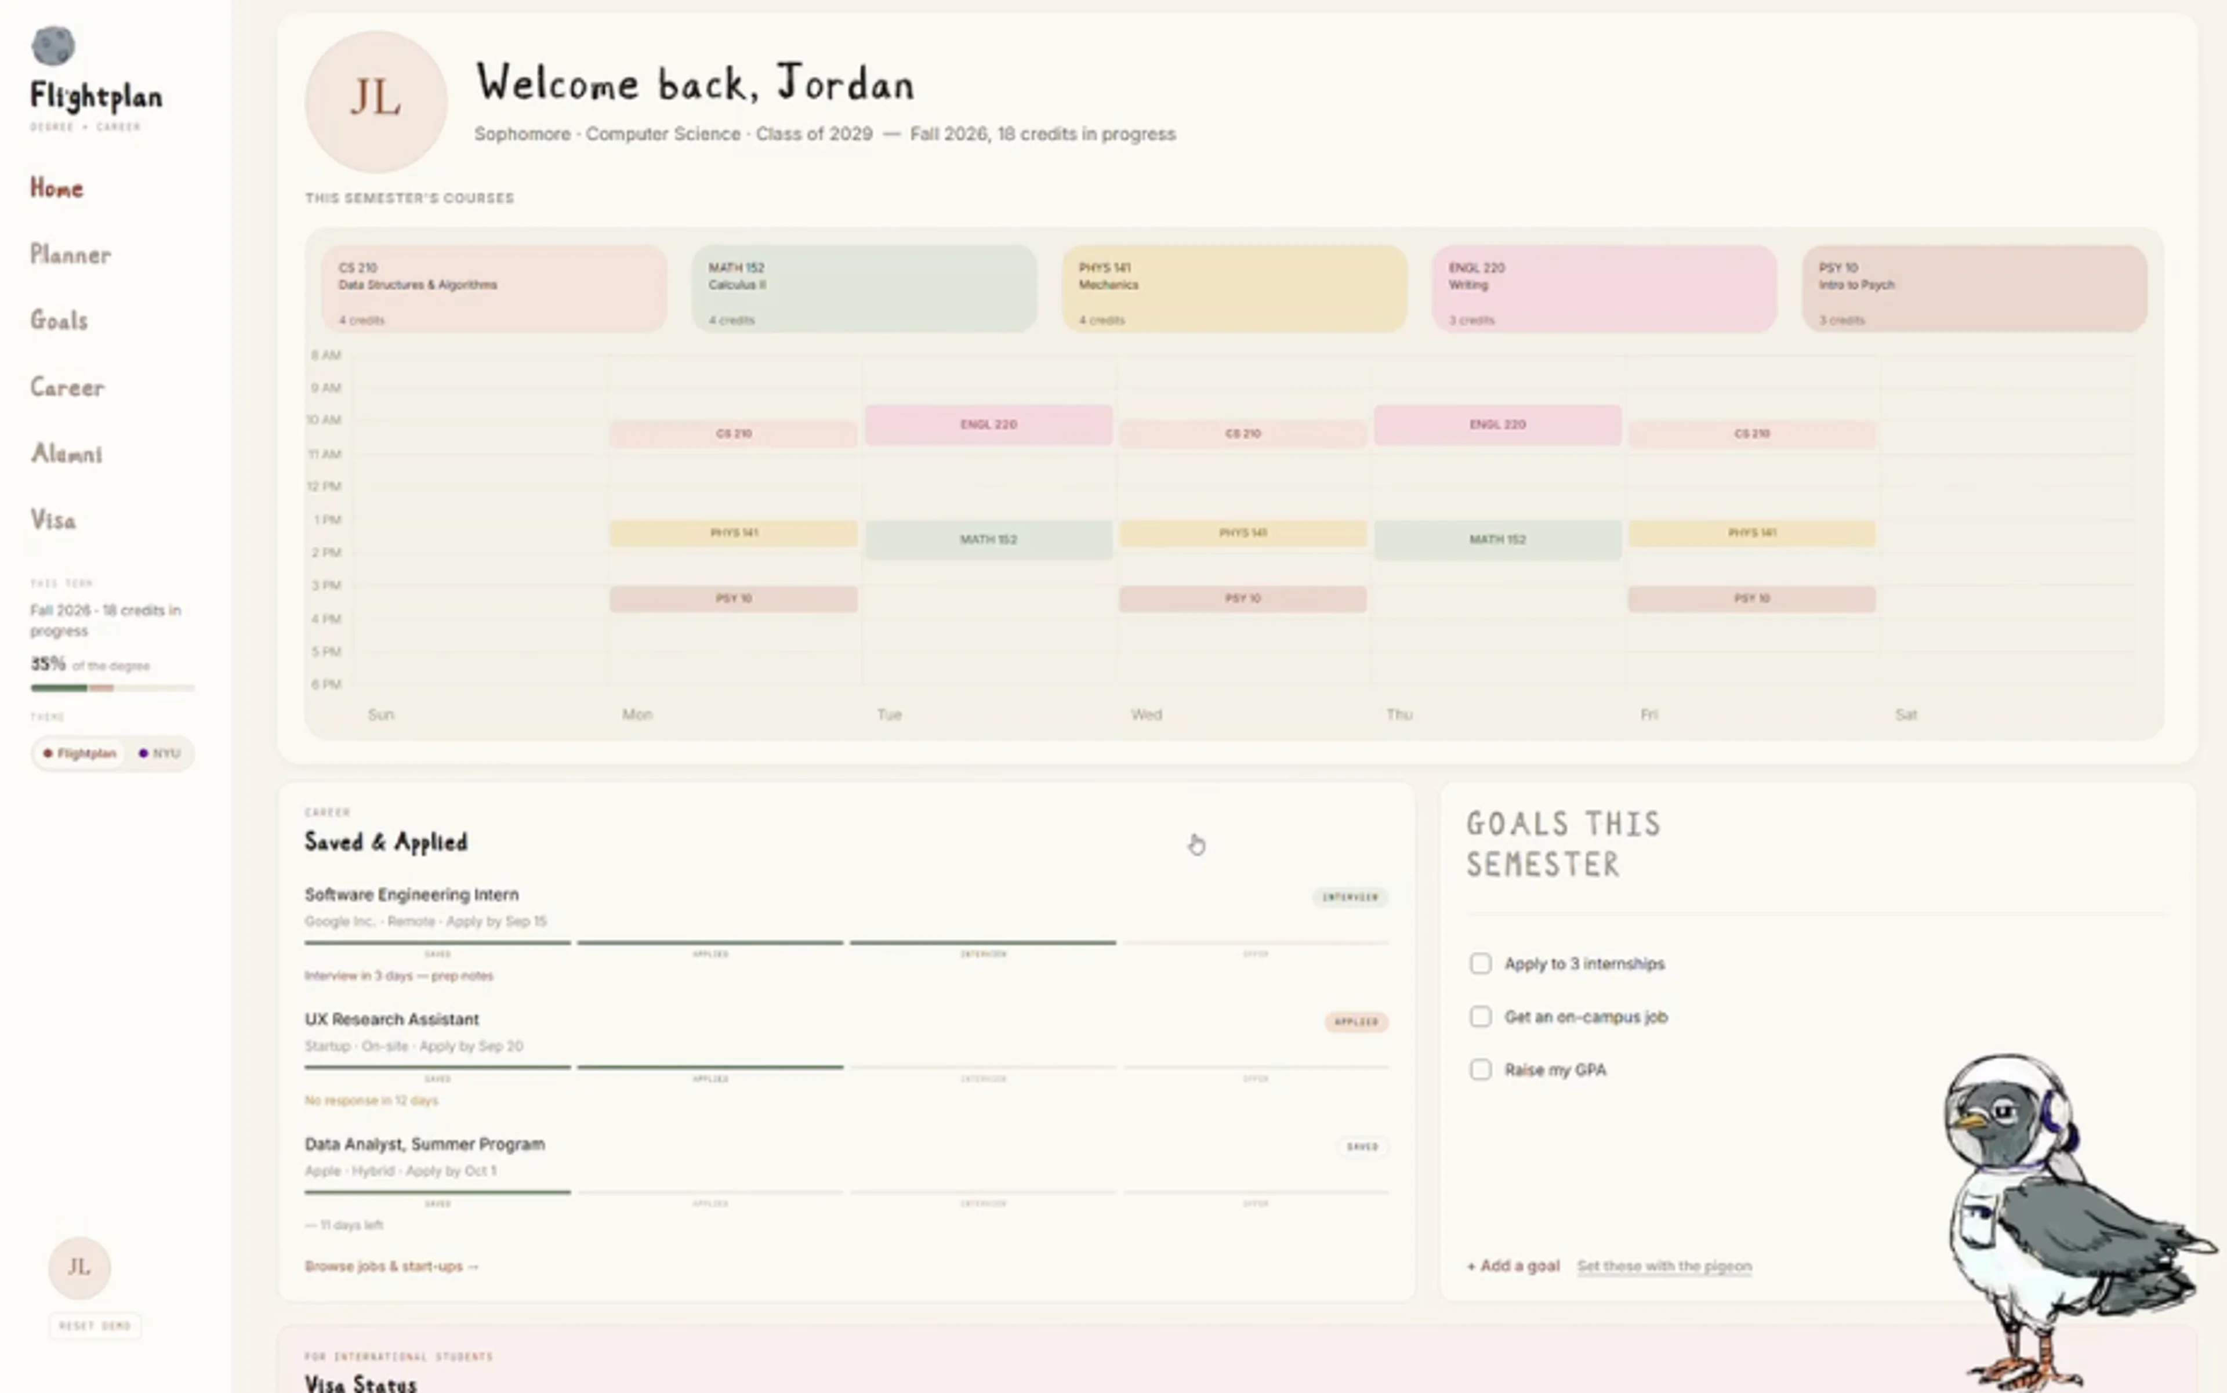The height and width of the screenshot is (1393, 2227).
Task: Click + Add a goal
Action: tap(1513, 1266)
